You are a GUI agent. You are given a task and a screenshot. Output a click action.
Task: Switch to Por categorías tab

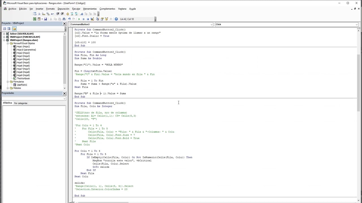(x=21, y=103)
